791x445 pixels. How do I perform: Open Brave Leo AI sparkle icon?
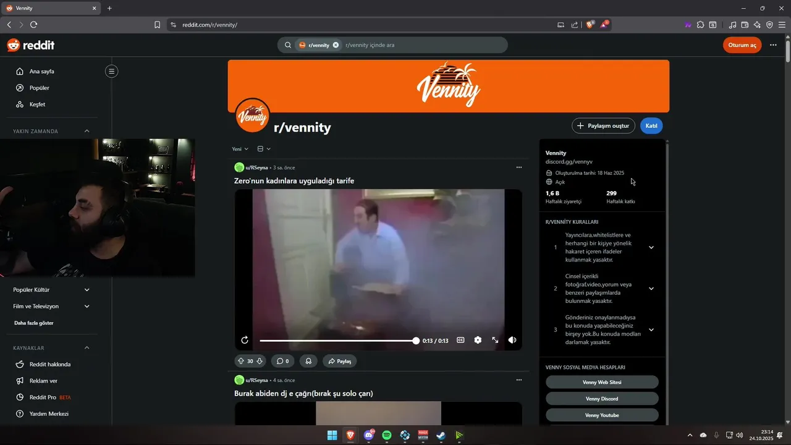[757, 25]
